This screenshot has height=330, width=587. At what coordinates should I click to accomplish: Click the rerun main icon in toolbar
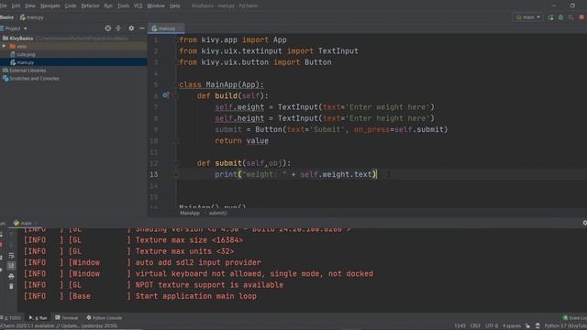[550, 17]
